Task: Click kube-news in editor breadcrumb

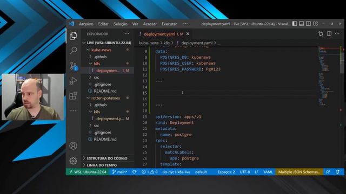Action: click(x=149, y=43)
